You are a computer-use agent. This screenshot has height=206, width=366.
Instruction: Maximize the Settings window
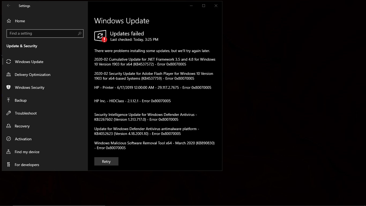(x=204, y=6)
